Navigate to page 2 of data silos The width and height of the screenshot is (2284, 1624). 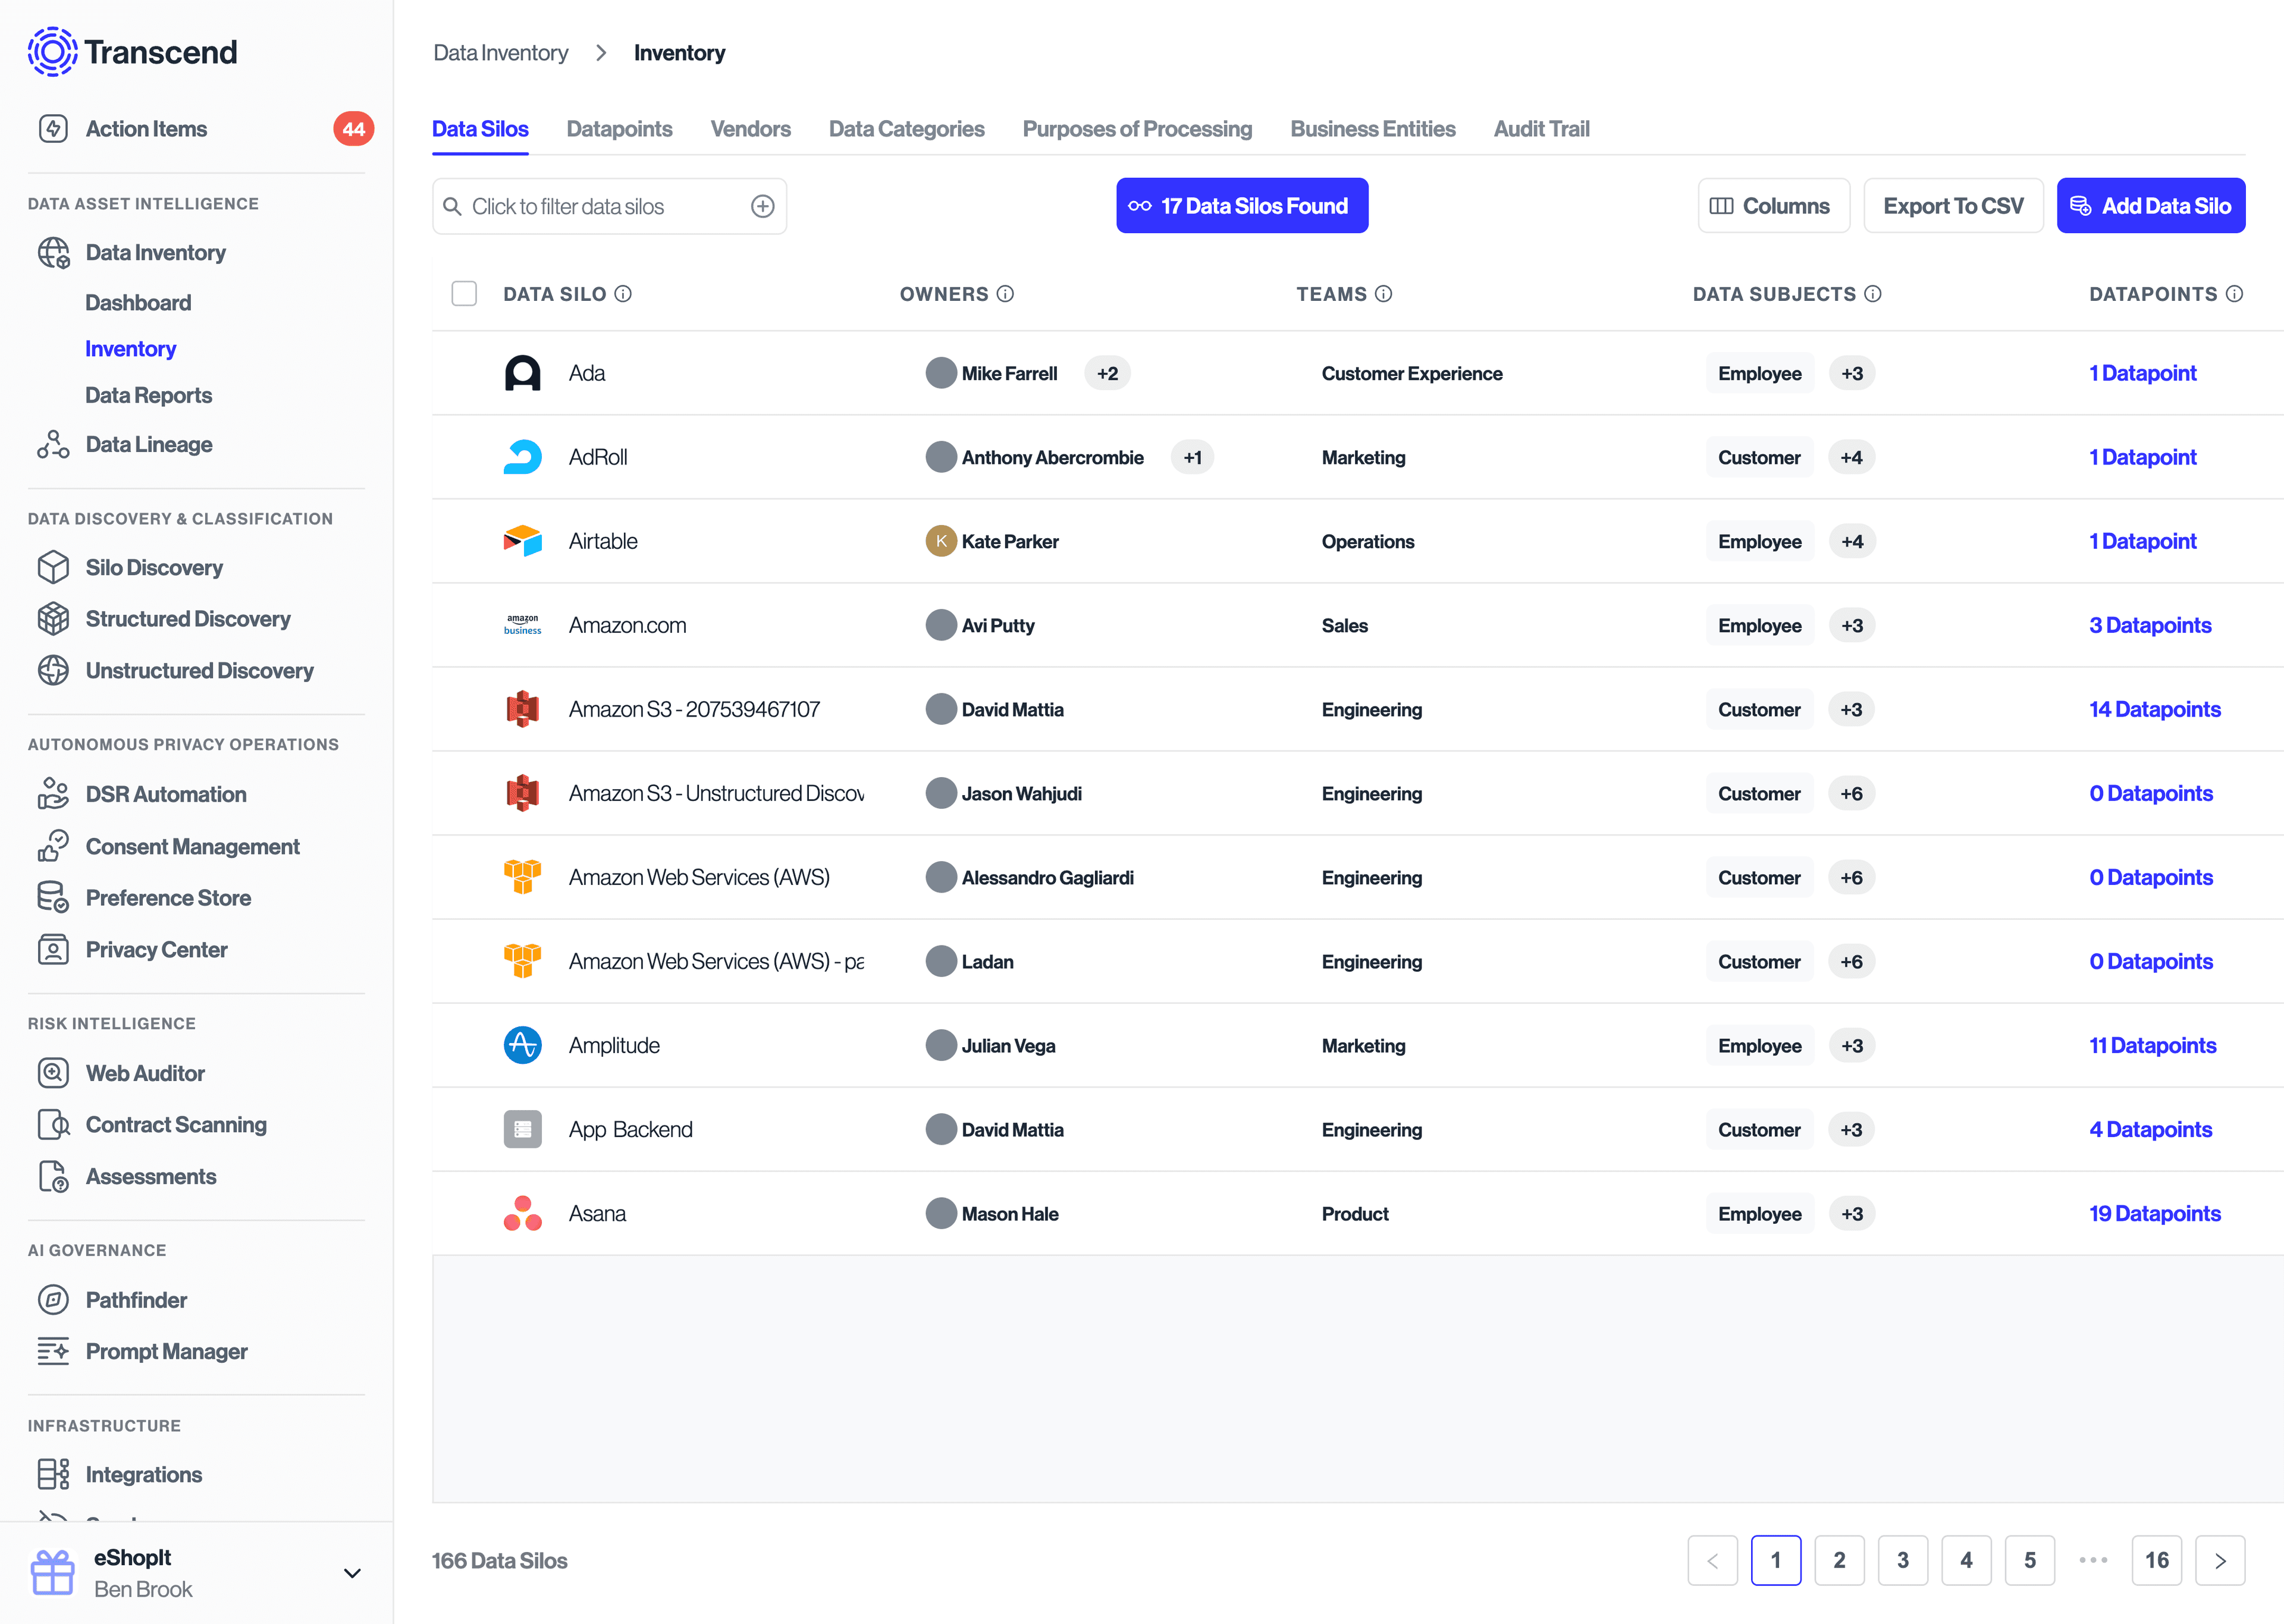pyautogui.click(x=1841, y=1559)
